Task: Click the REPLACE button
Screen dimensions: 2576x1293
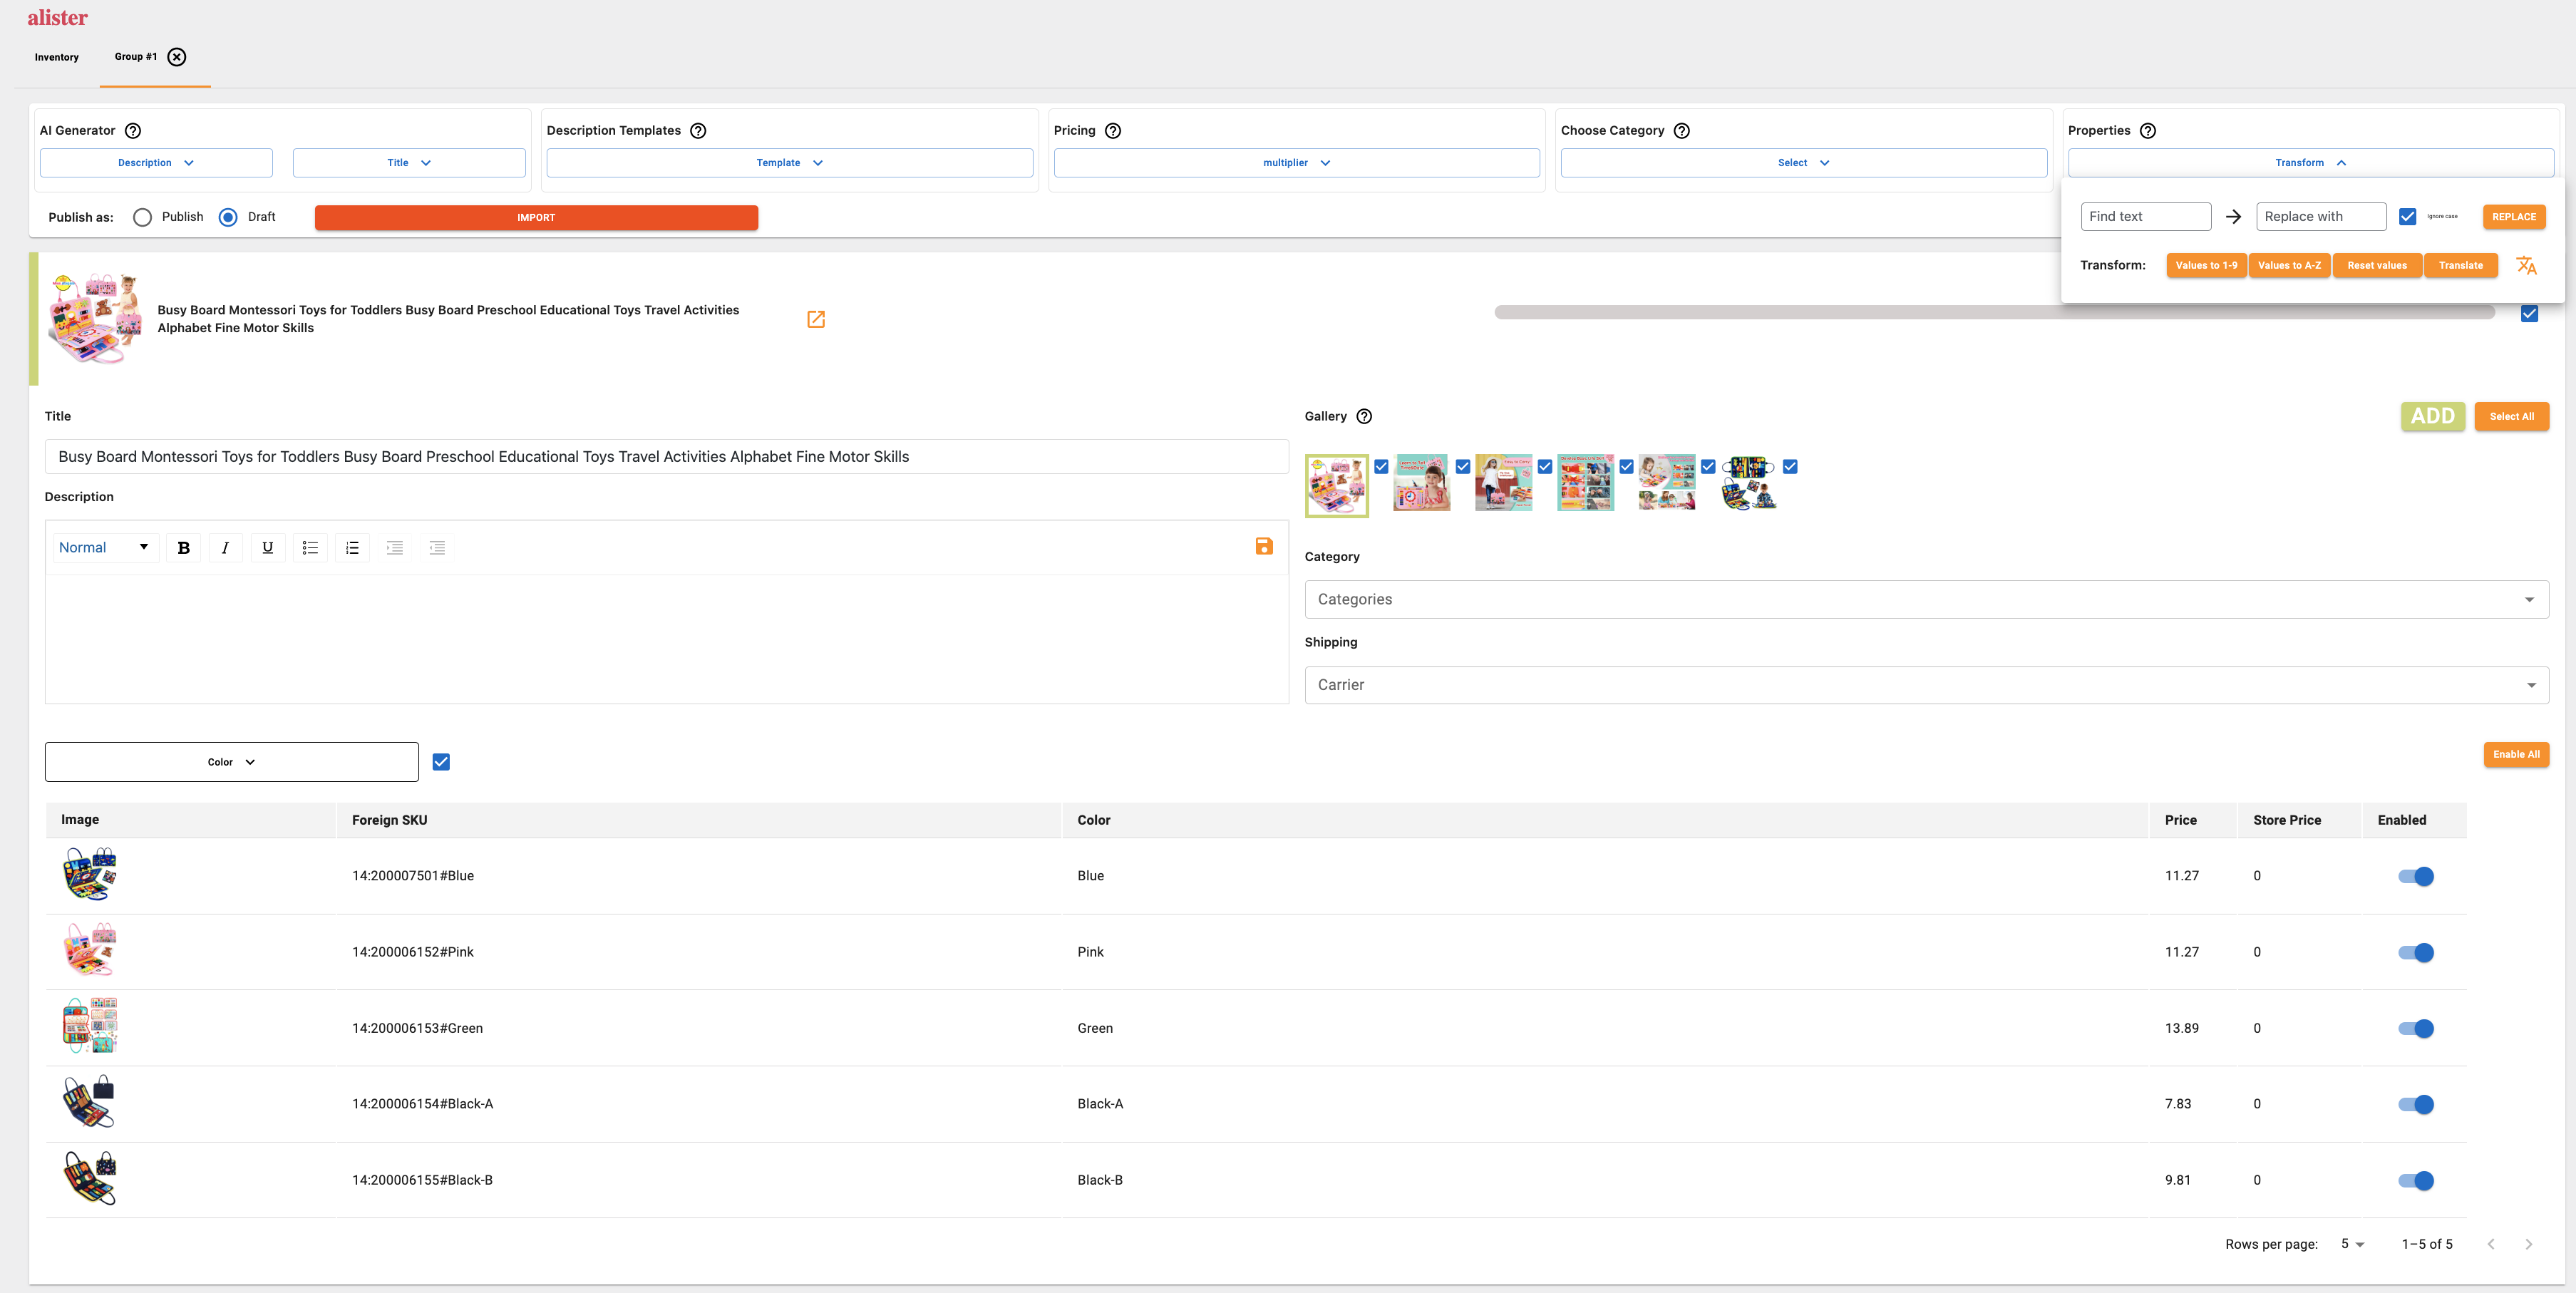Action: pos(2514,217)
